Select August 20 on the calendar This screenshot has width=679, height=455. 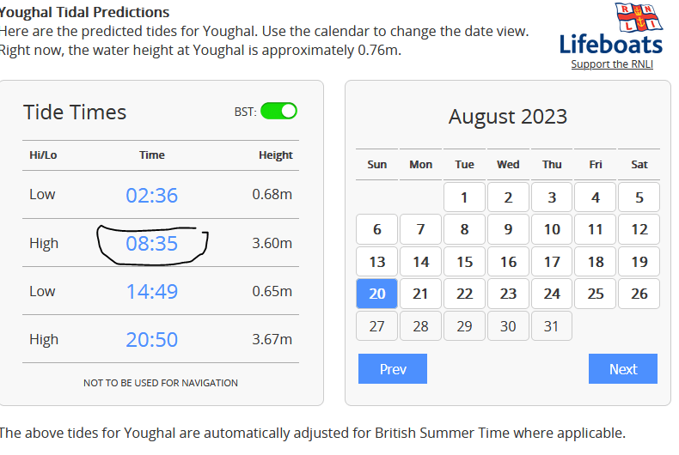coord(377,294)
